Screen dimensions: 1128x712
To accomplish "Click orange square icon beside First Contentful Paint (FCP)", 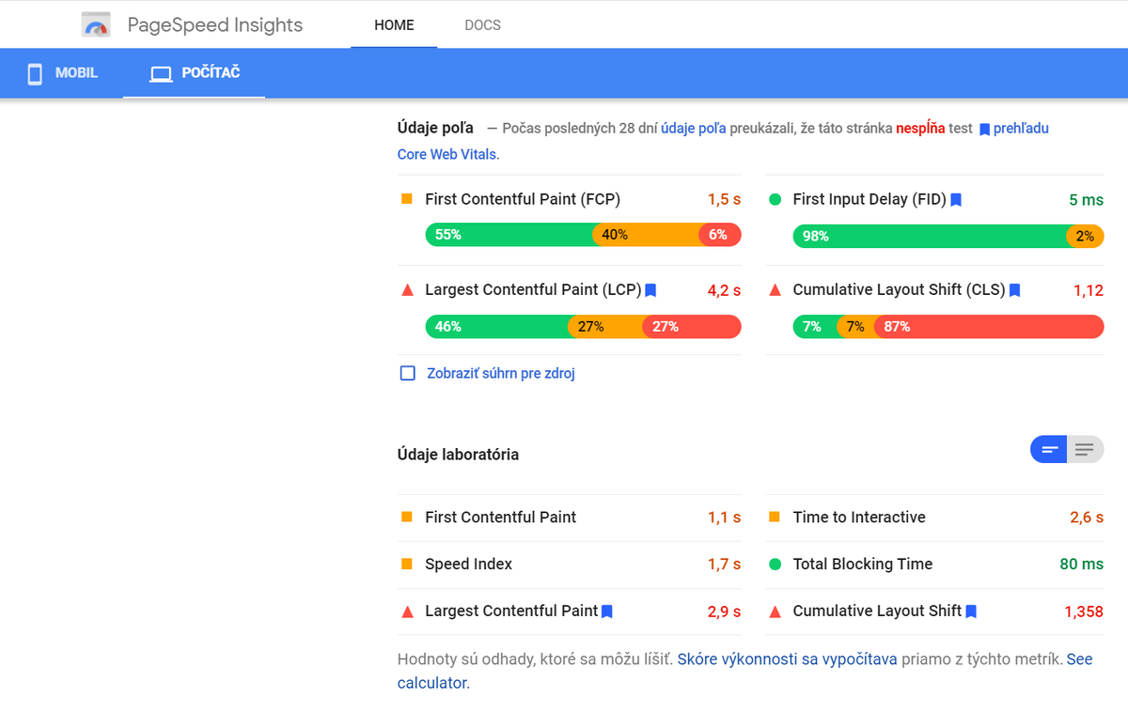I will point(407,199).
